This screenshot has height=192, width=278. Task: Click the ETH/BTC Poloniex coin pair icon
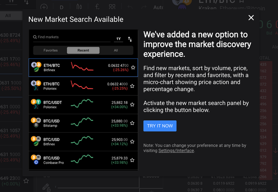[36, 86]
